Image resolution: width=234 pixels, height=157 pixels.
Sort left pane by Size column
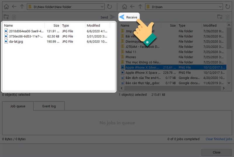(53, 25)
